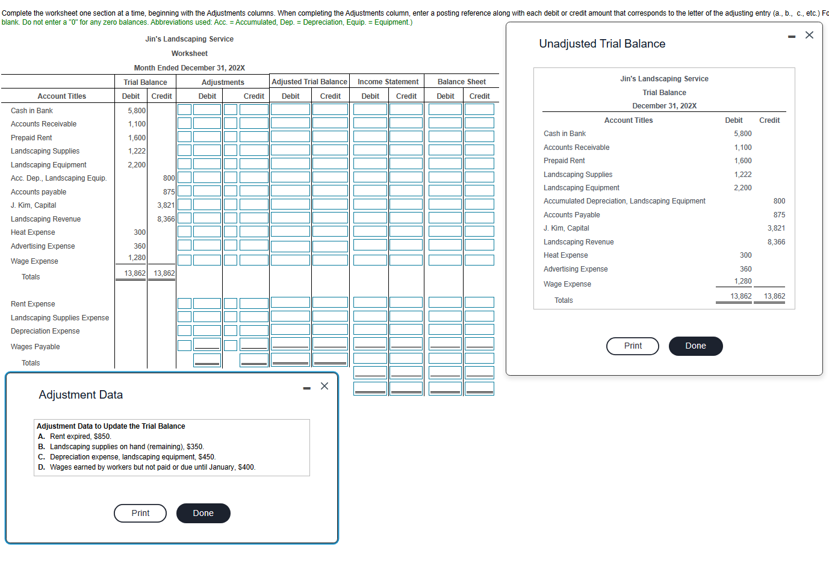Select Acc. Dep. balance sheet credit field
Viewport: 829px width, 572px height.
pyautogui.click(x=479, y=177)
